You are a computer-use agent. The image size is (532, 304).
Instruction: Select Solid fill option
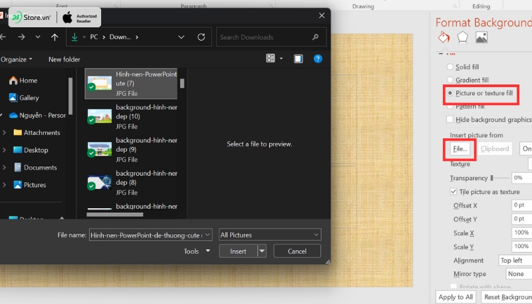(450, 67)
